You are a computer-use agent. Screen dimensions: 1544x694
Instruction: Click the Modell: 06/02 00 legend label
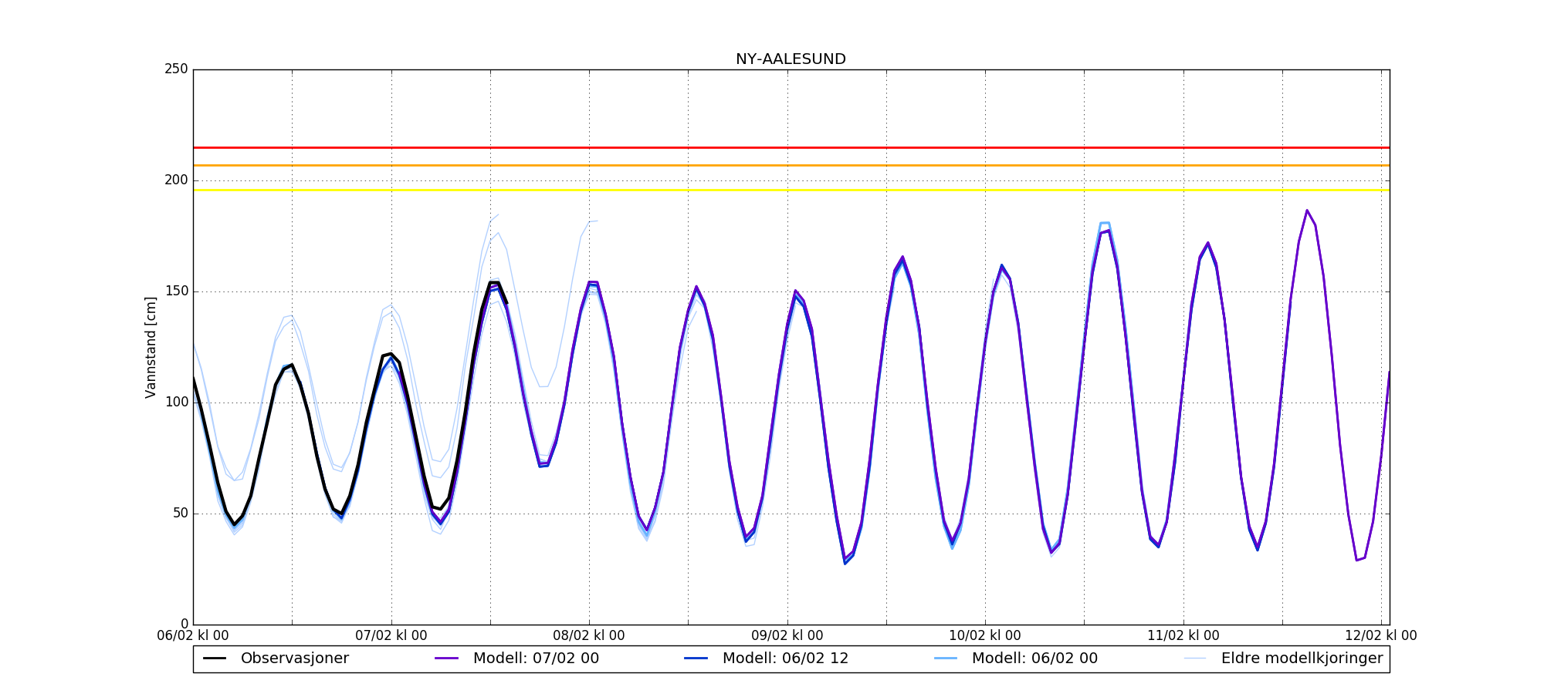click(x=1034, y=659)
